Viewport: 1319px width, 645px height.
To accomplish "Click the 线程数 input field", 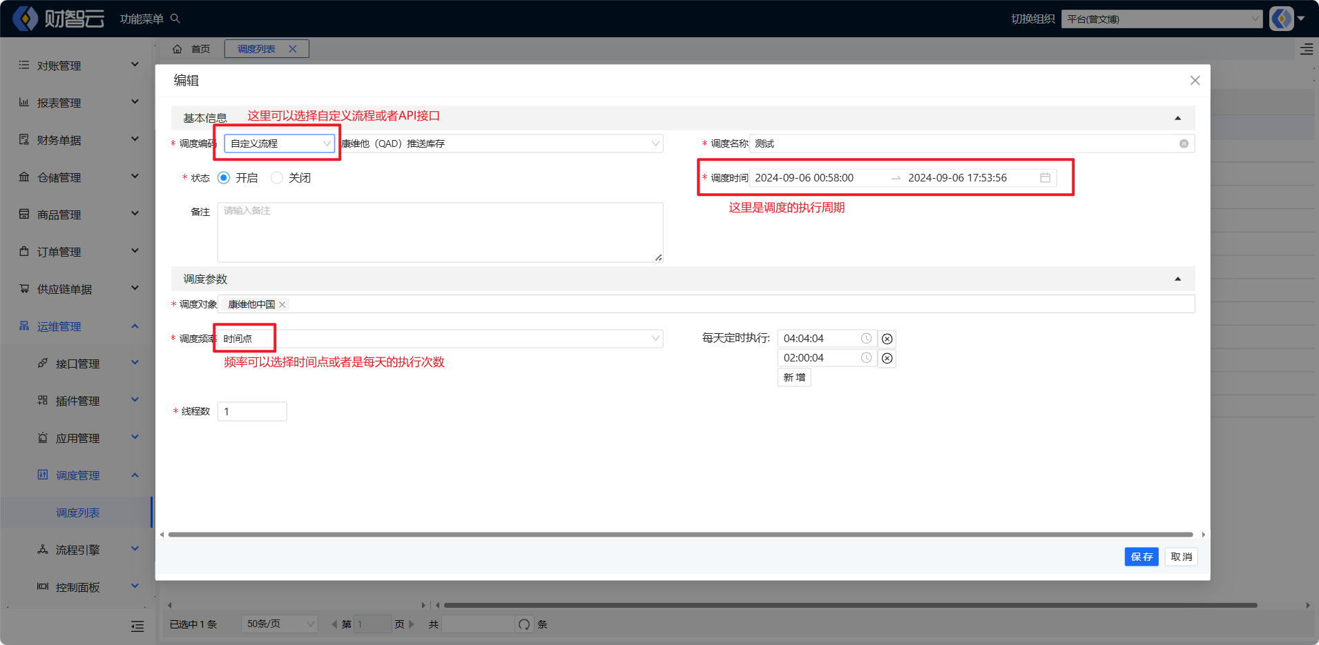I will pos(252,411).
